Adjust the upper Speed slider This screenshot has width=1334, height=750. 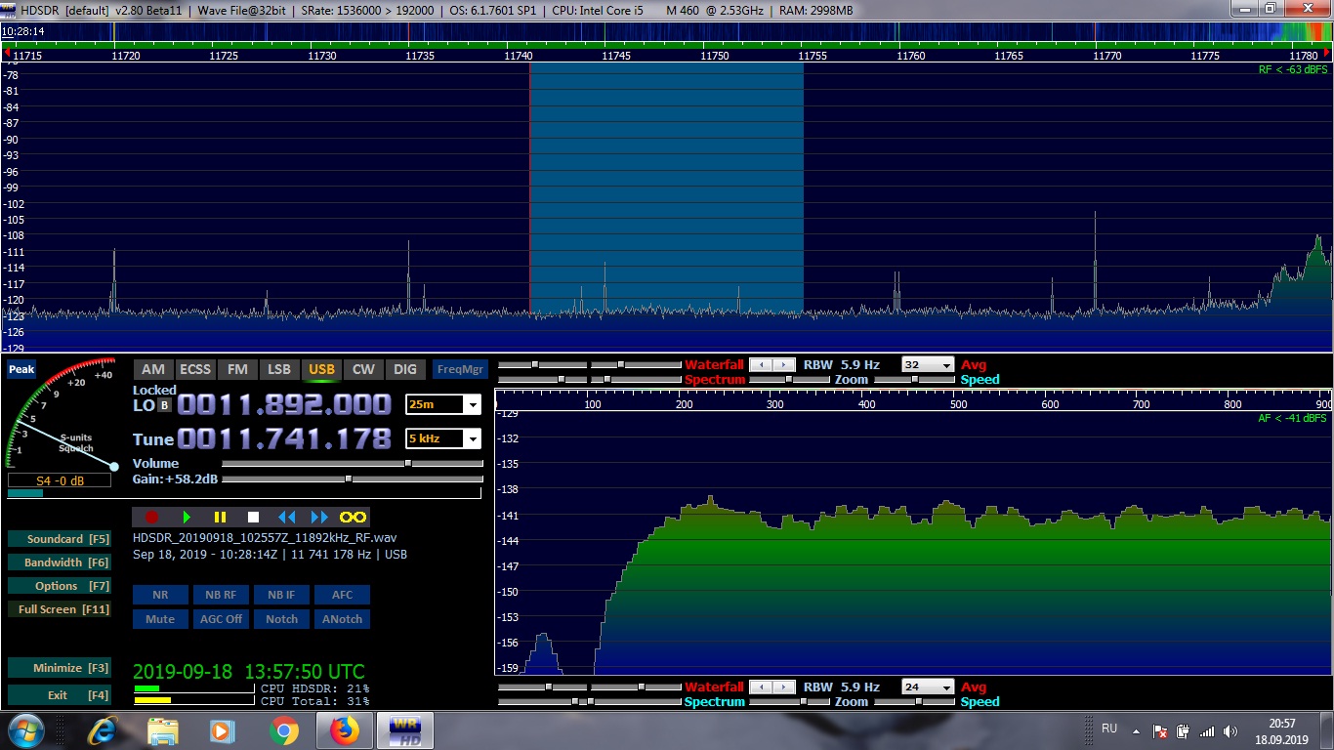coord(915,379)
